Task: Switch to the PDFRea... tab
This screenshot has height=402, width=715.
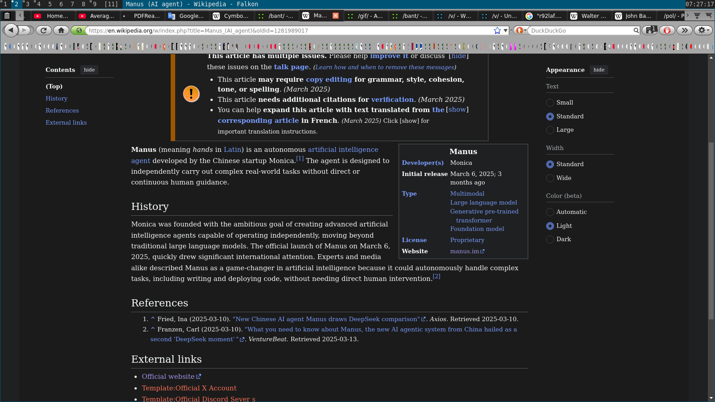Action: [x=142, y=16]
